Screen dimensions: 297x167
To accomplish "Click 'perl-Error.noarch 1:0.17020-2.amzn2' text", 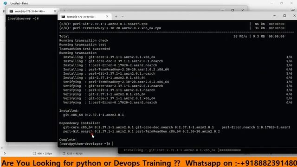I will [x=256, y=127].
